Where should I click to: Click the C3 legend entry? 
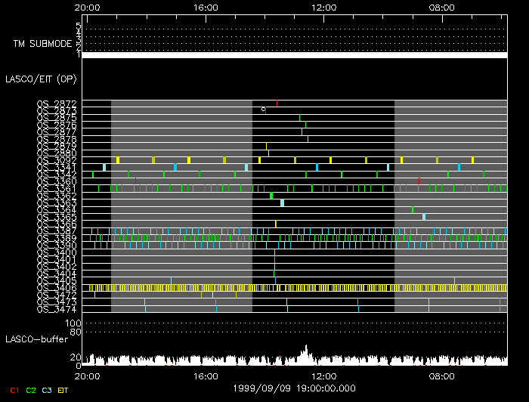47,390
